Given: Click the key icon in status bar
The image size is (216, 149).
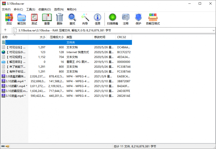Looking at the screenshot, I should tap(8, 146).
